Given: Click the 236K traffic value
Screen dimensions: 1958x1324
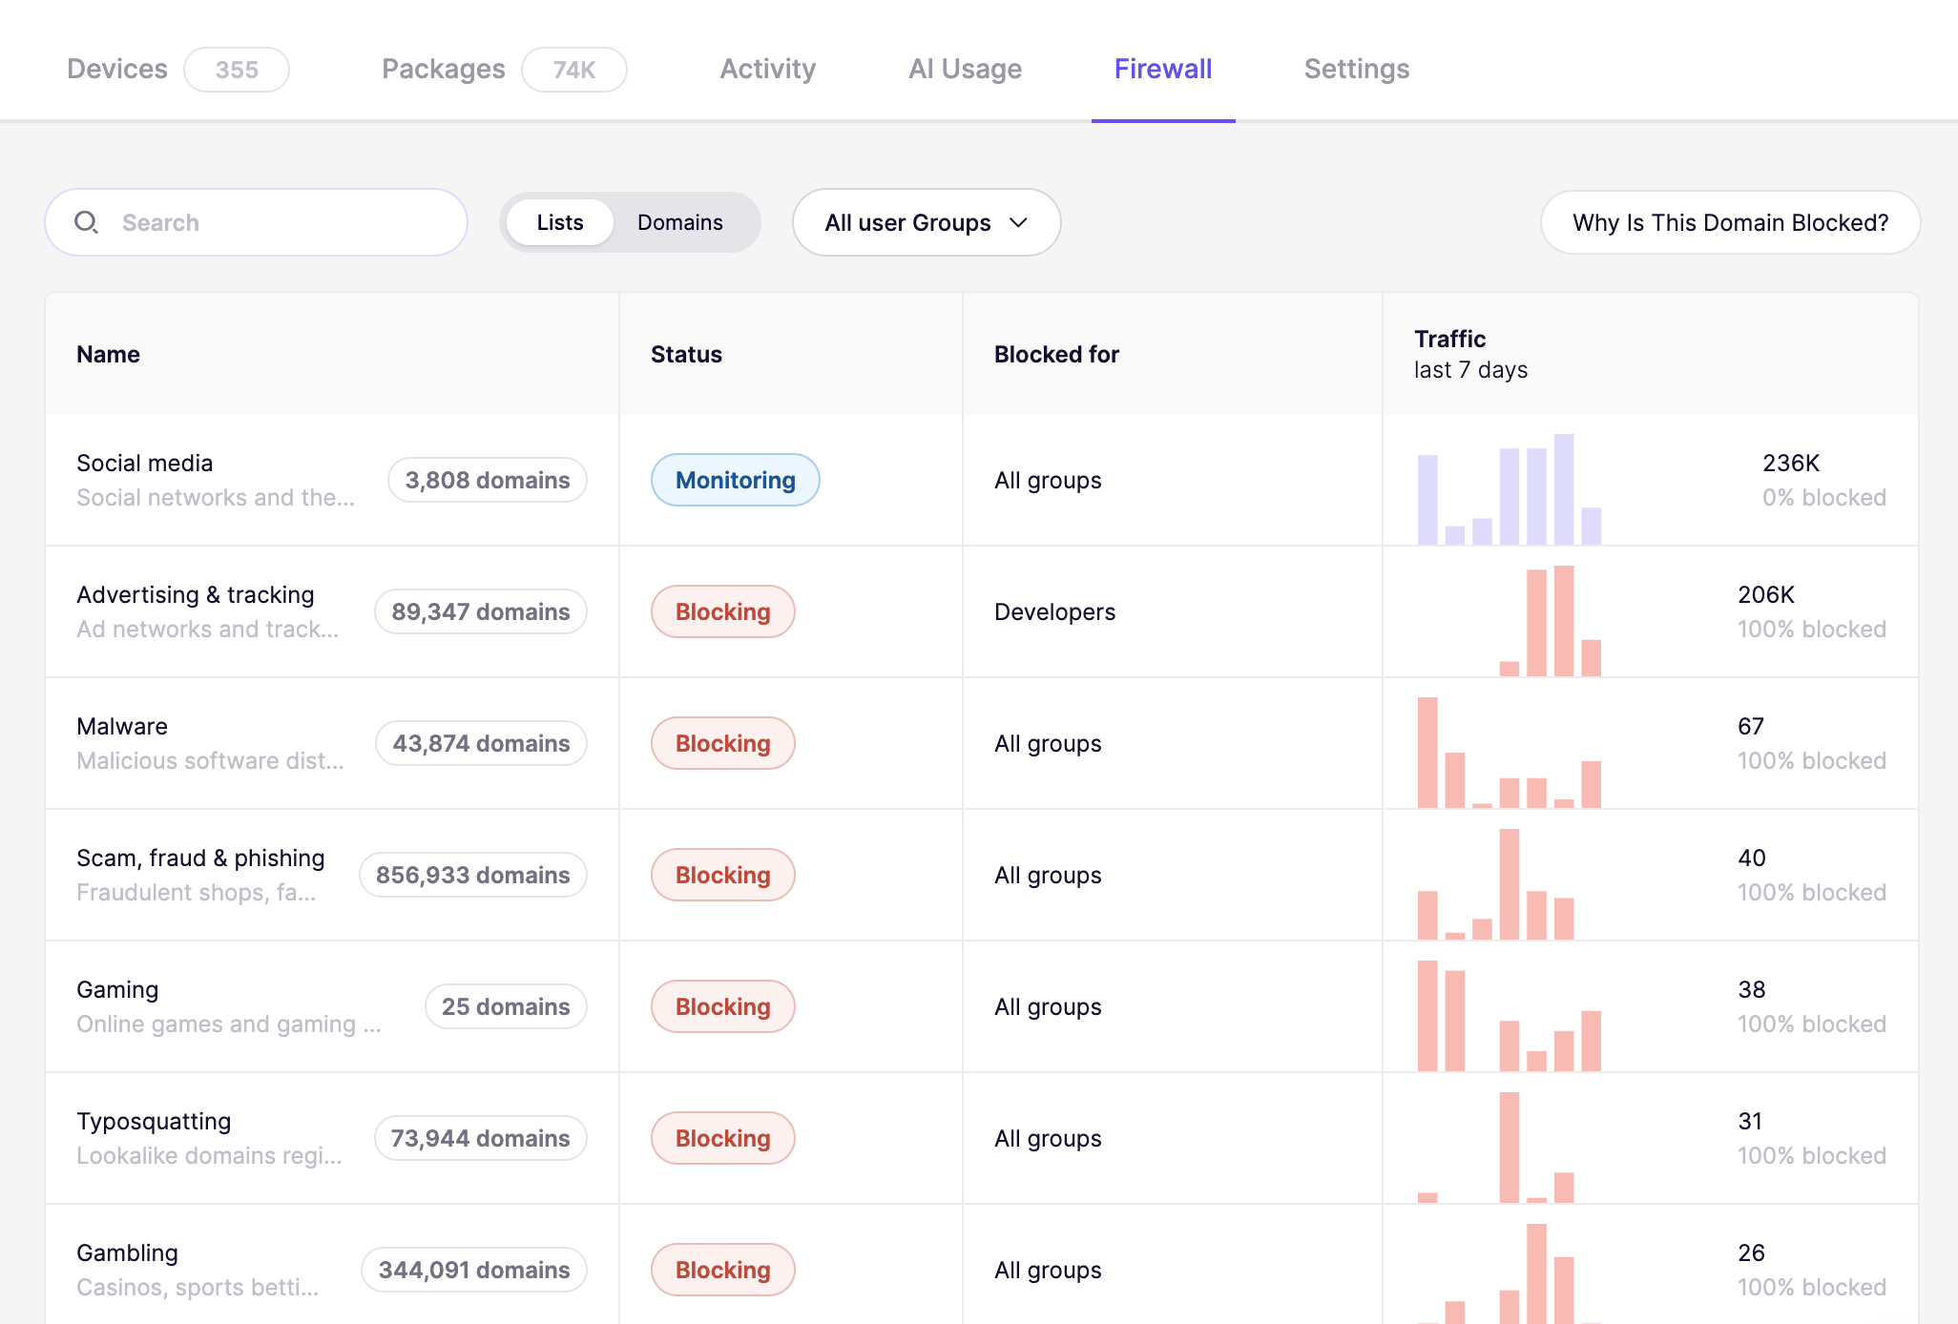Looking at the screenshot, I should click(1791, 463).
